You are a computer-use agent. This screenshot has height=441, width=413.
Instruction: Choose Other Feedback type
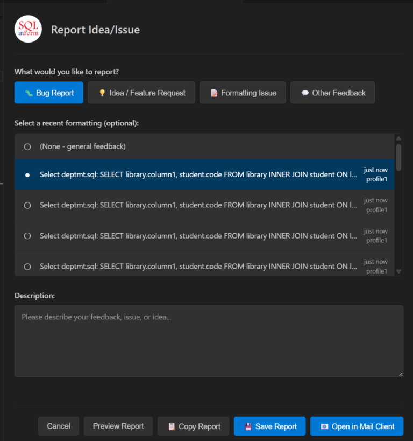tap(333, 93)
